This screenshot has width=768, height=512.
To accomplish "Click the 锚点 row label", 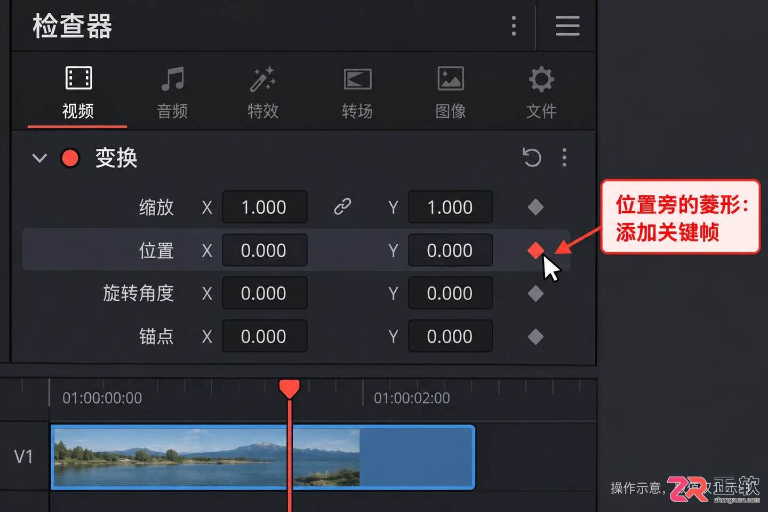I will pos(156,337).
